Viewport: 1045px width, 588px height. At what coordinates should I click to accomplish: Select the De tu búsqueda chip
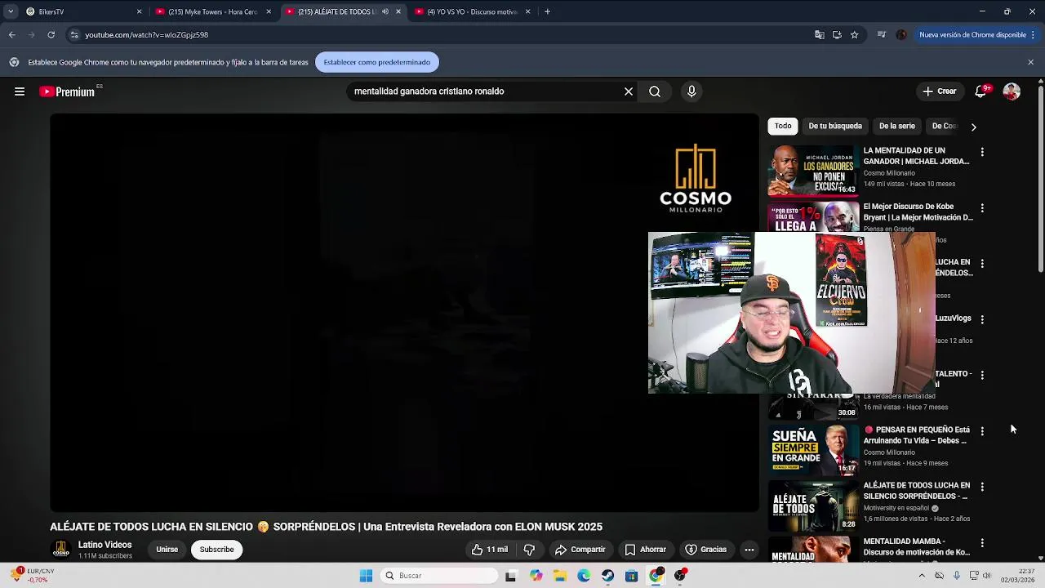coord(835,126)
